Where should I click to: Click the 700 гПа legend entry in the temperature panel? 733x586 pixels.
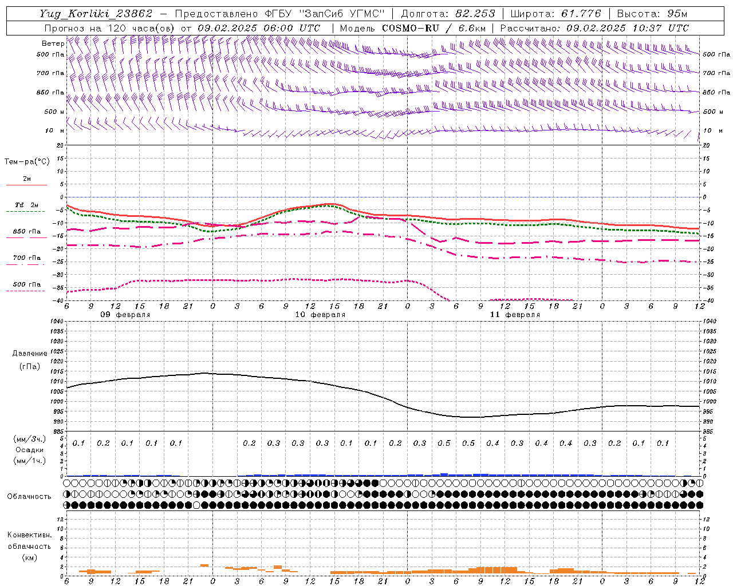click(27, 258)
